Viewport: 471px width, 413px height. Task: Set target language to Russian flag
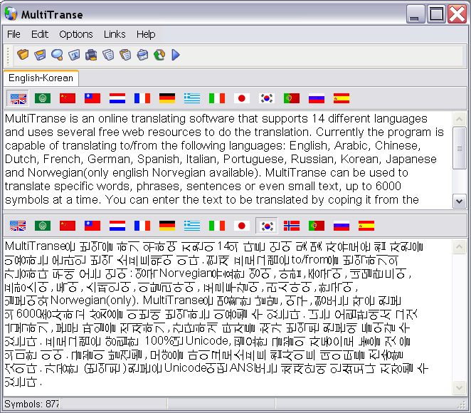(342, 226)
